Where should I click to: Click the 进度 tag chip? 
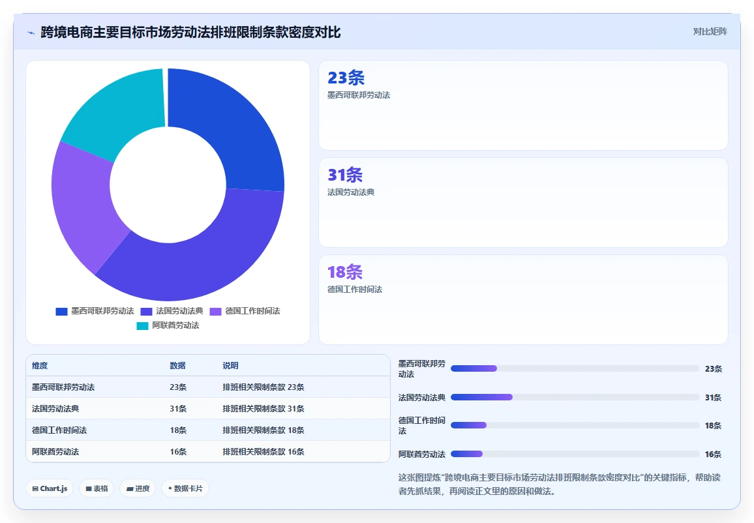(x=138, y=488)
